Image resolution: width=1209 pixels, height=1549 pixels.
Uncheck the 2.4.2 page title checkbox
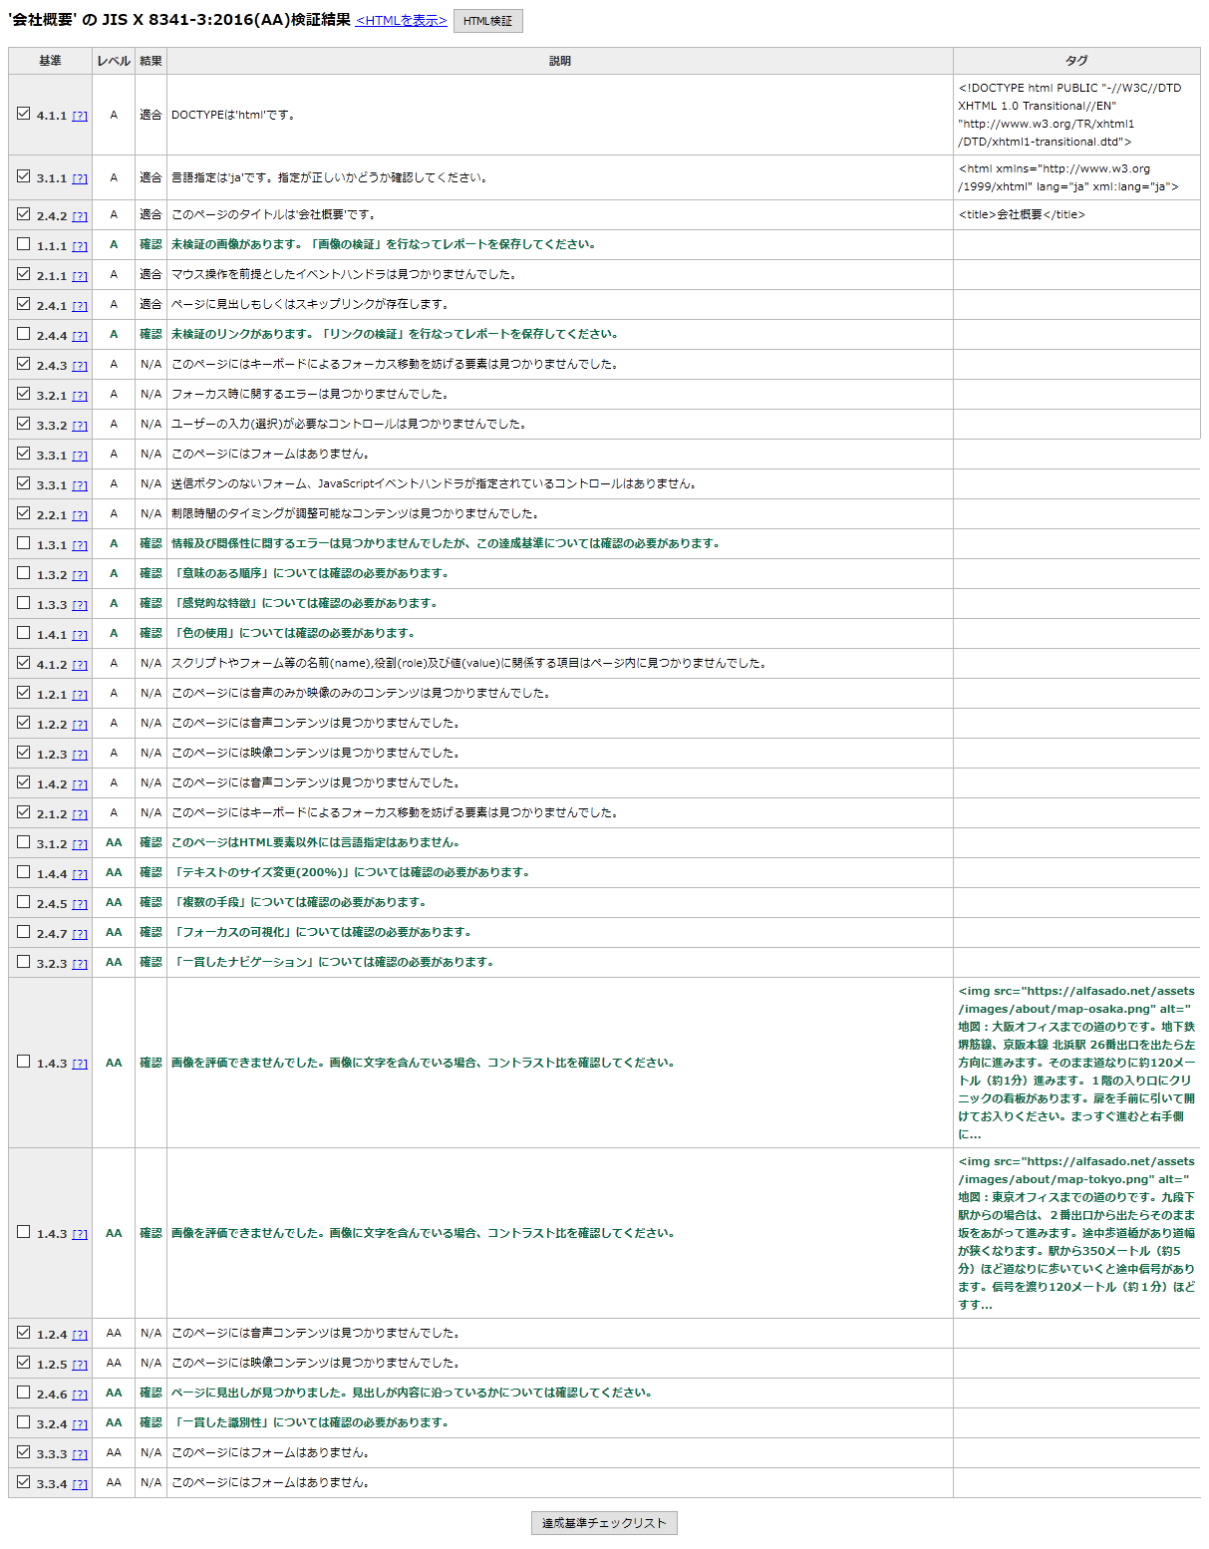click(22, 214)
